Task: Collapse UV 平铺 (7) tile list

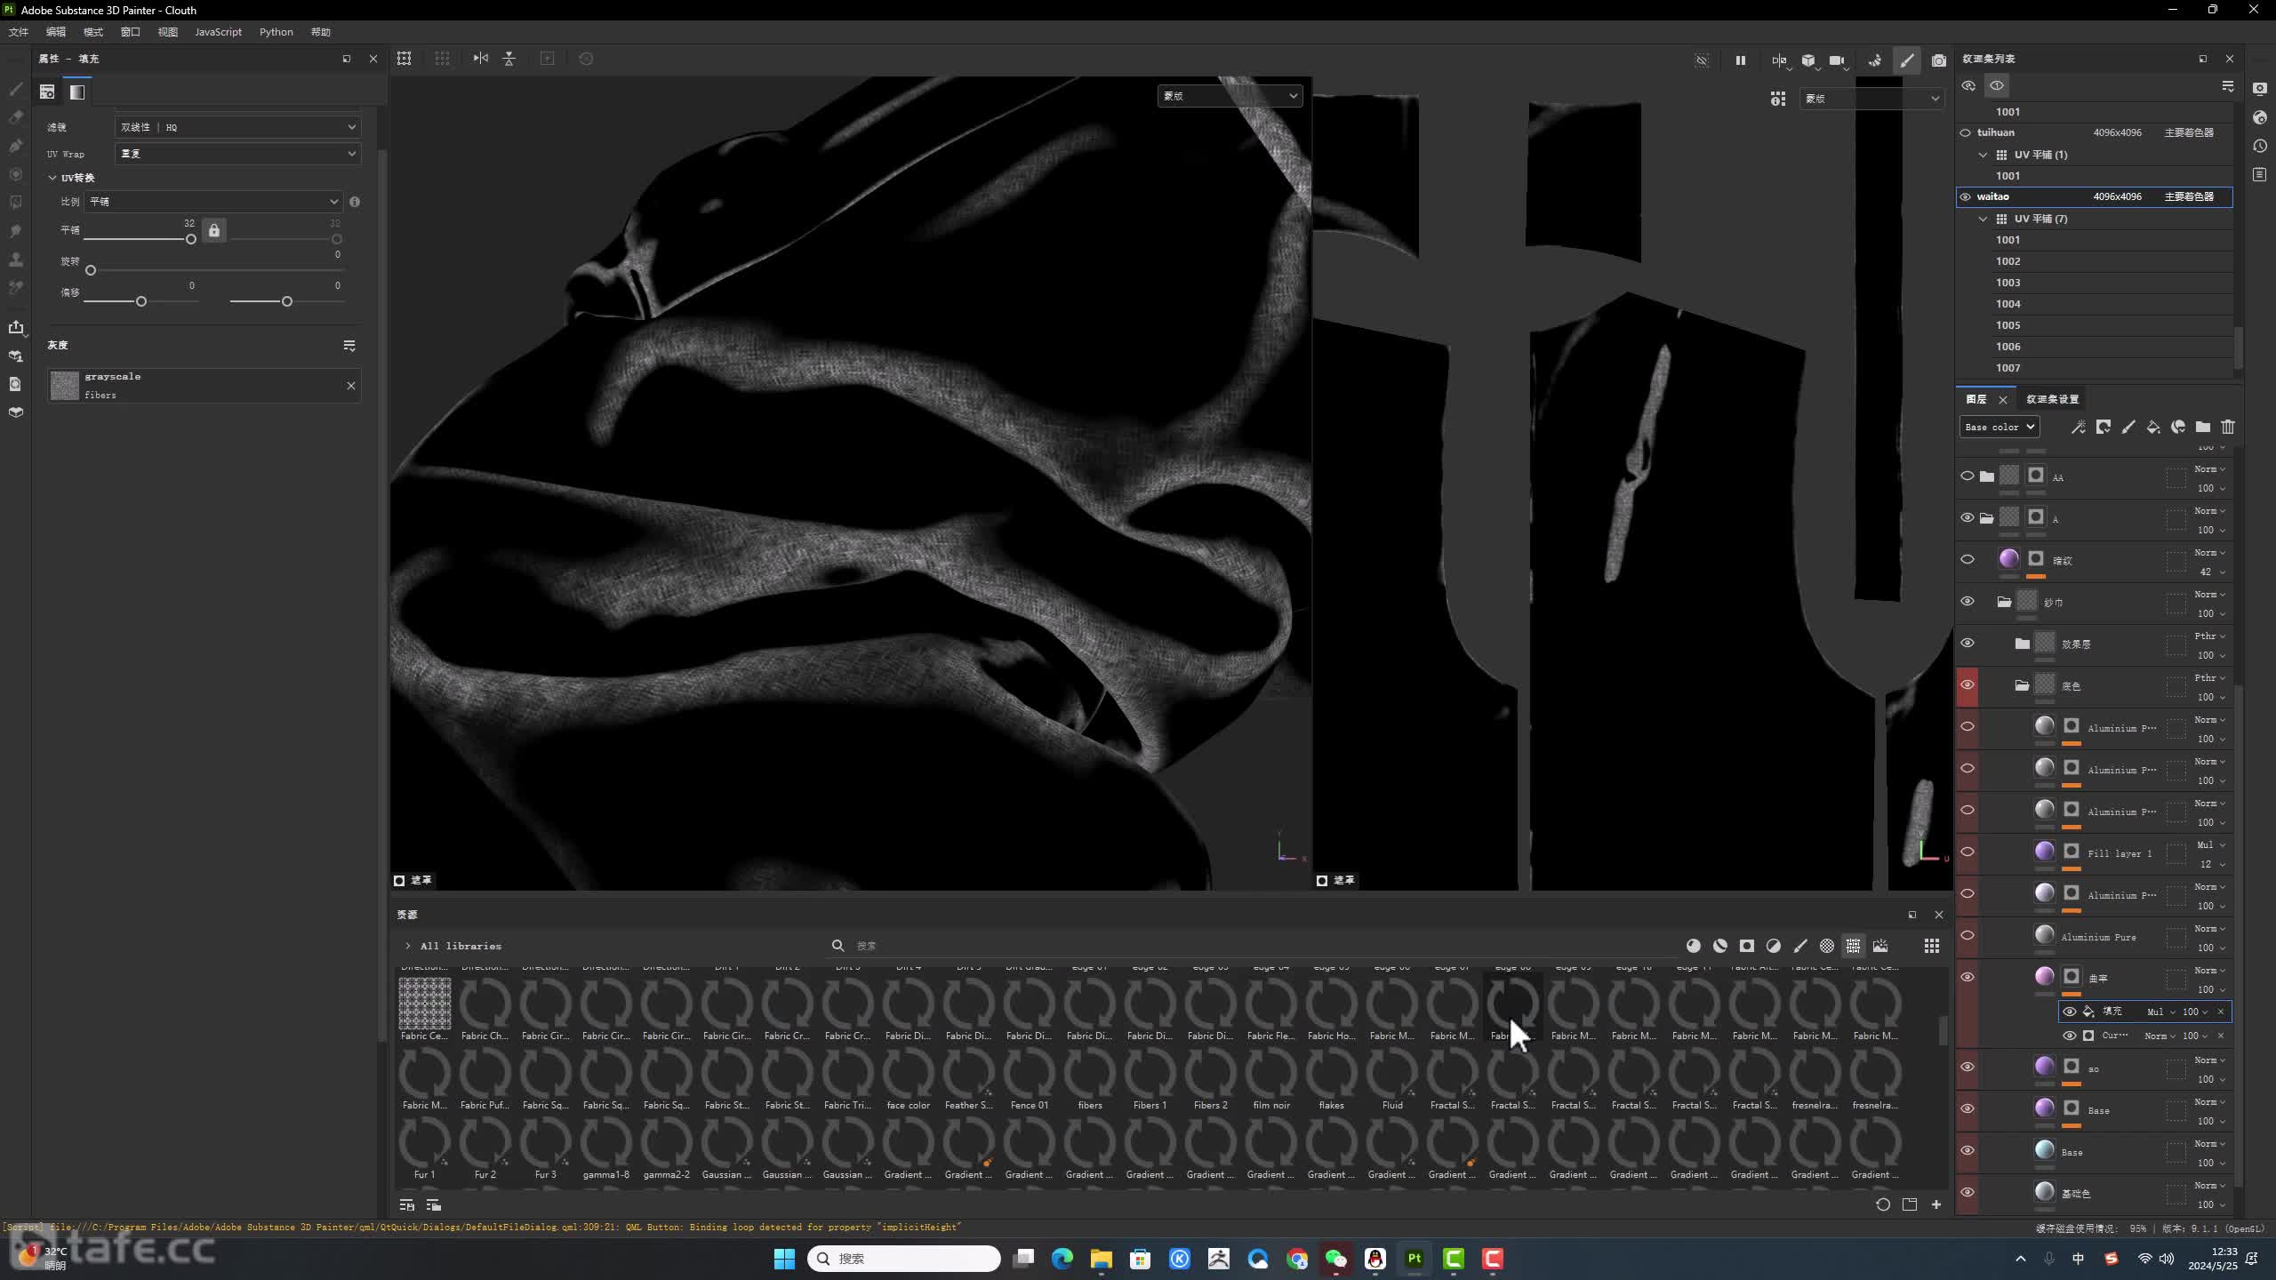Action: click(x=1983, y=219)
